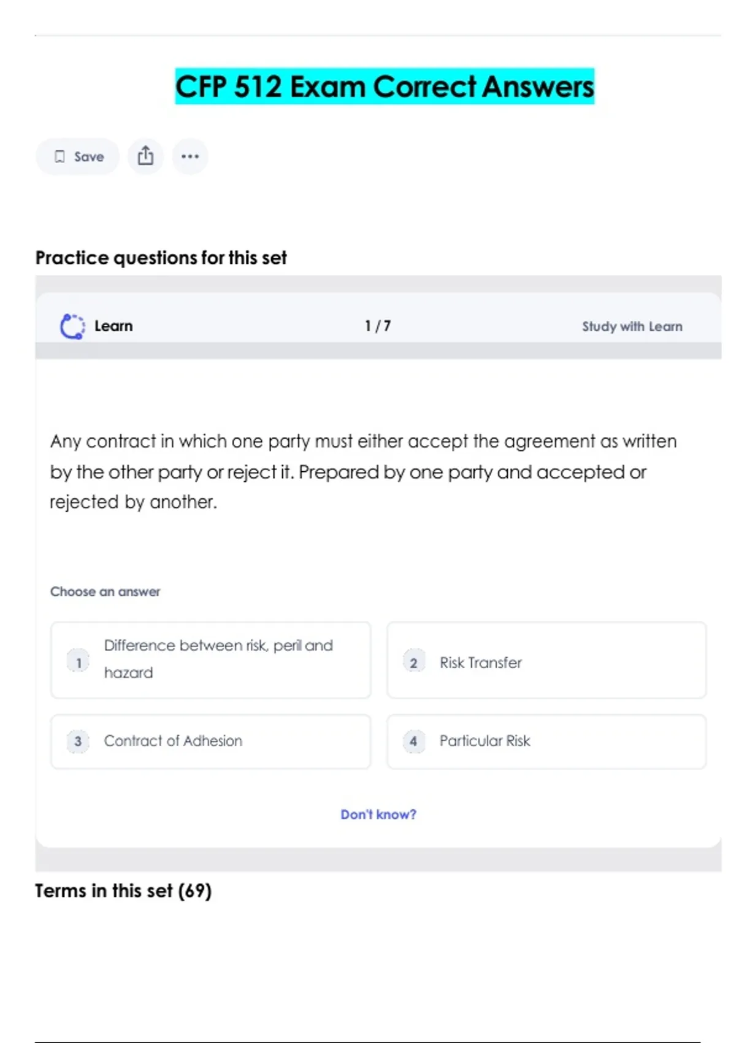Click the 'Learn' label text

coord(113,326)
